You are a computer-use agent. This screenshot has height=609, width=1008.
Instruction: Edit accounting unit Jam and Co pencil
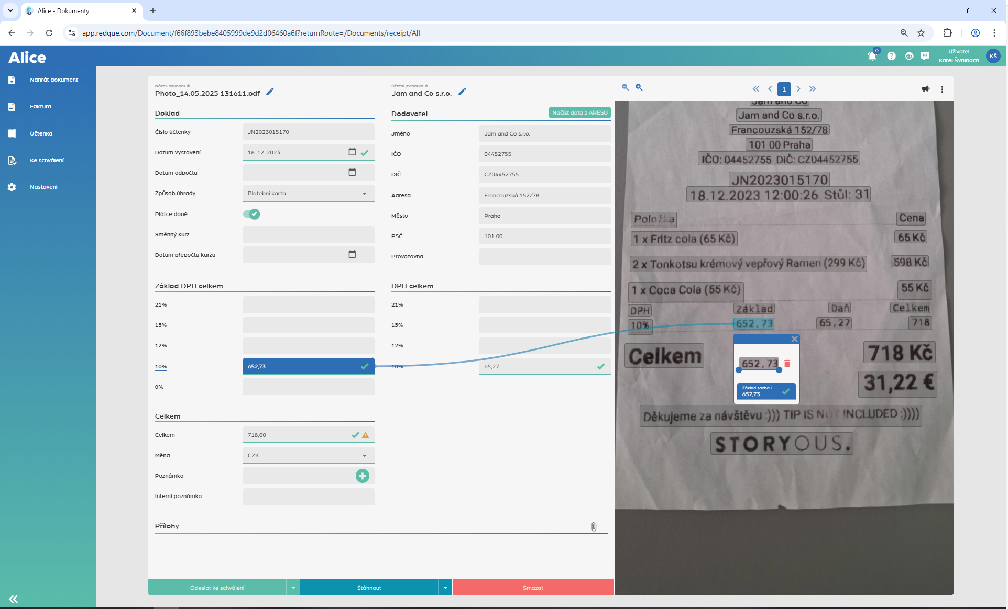pos(462,92)
